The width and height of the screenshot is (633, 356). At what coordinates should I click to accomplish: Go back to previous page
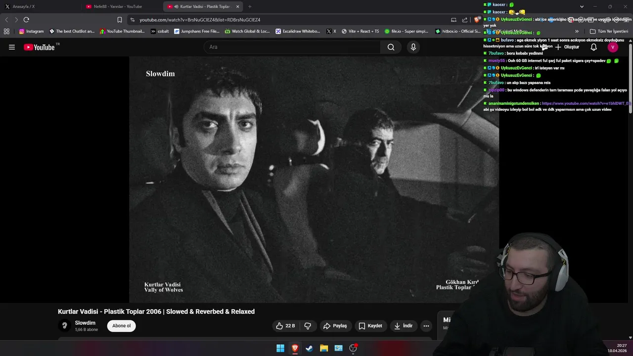[6, 20]
